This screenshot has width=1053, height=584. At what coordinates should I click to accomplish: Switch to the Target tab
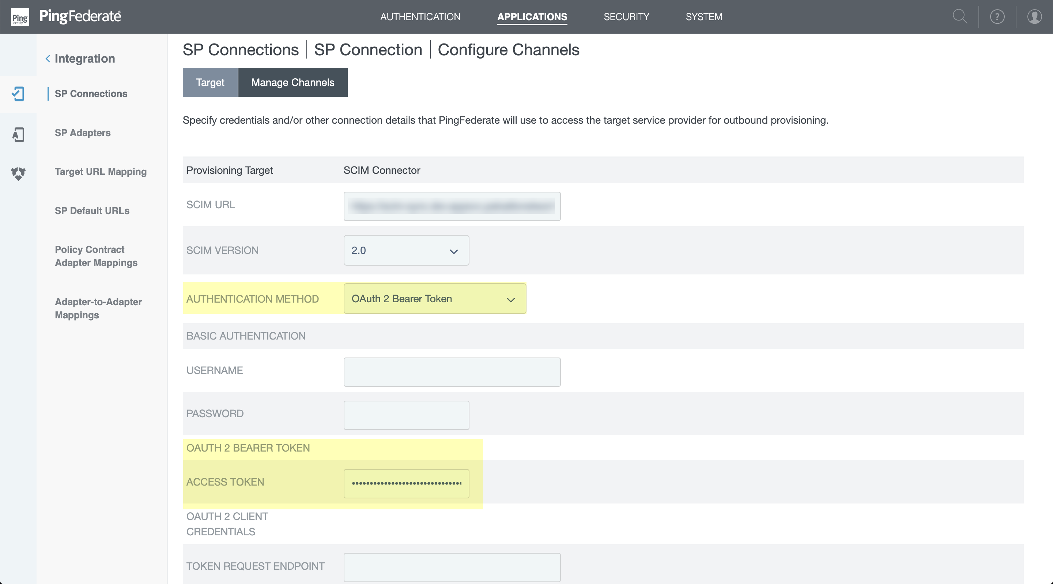click(x=210, y=83)
